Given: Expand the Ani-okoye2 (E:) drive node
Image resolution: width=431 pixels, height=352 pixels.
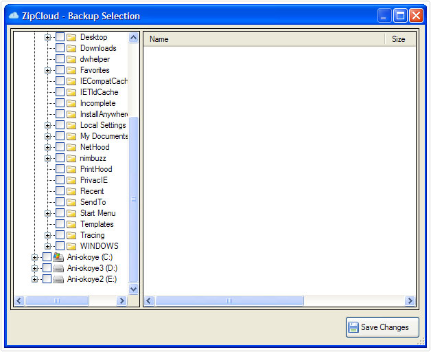Looking at the screenshot, I should pyautogui.click(x=34, y=279).
